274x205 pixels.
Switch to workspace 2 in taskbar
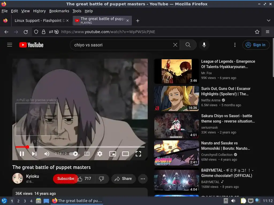18,201
